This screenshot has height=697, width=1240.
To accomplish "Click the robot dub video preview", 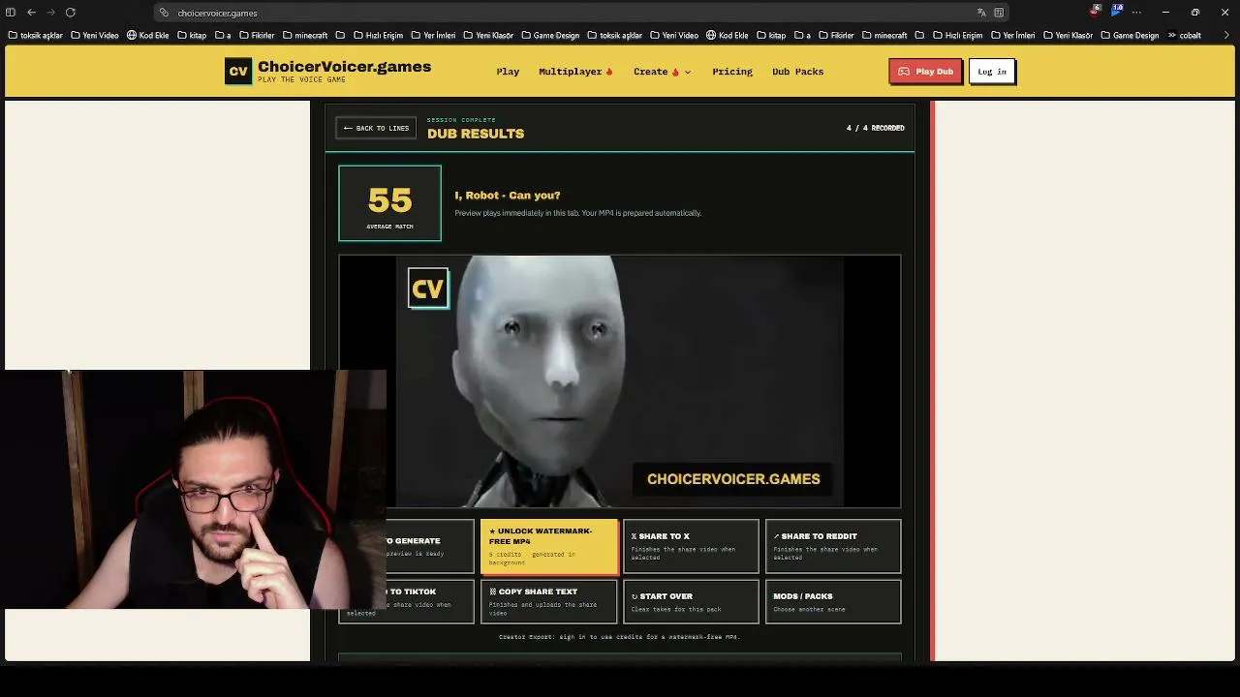I will [x=620, y=381].
